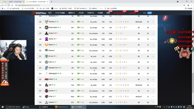Viewport: 194px width, 109px height.
Task: Click the page vertical scrollbar
Action: 193,83
